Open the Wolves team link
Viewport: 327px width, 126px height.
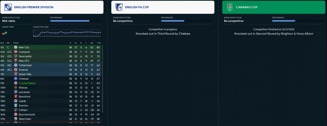[23, 87]
